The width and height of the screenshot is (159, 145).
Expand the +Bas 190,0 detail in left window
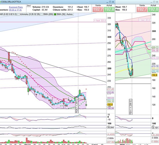pos(83,10)
